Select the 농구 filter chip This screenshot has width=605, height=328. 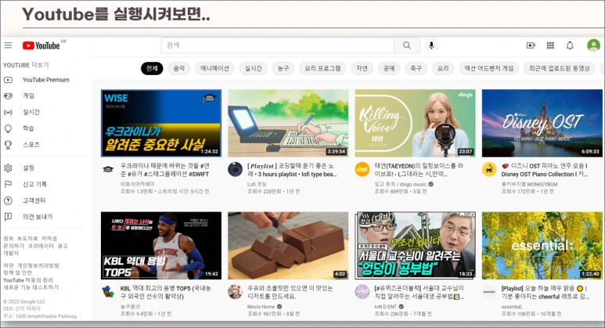(283, 68)
